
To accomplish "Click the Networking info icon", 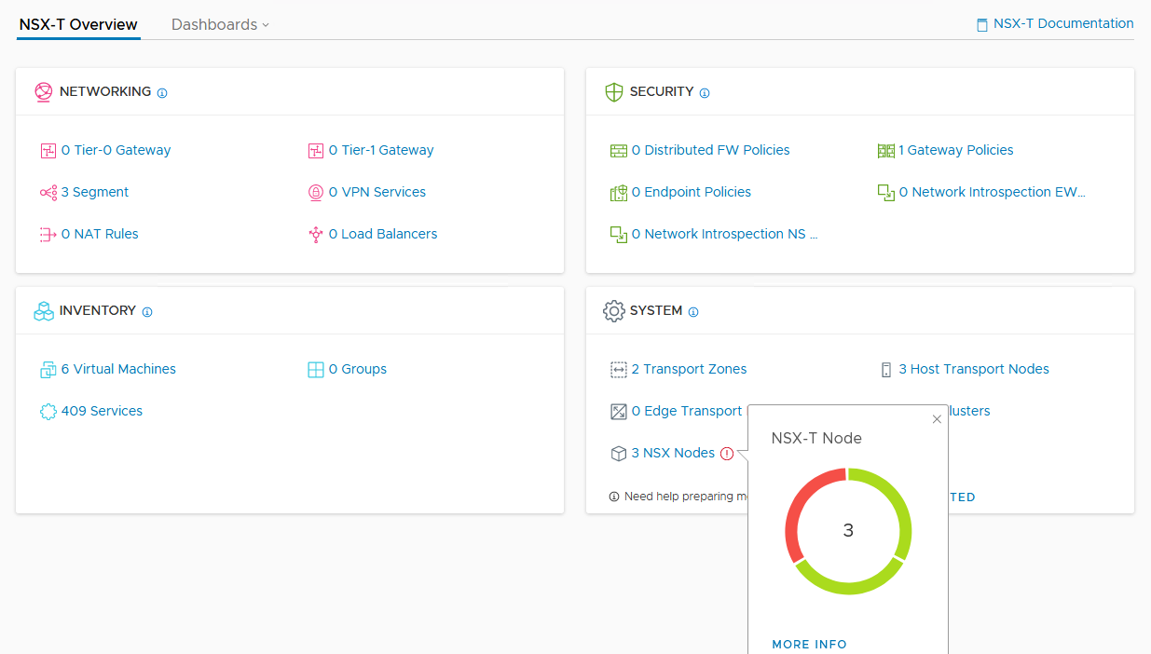I will [x=162, y=93].
